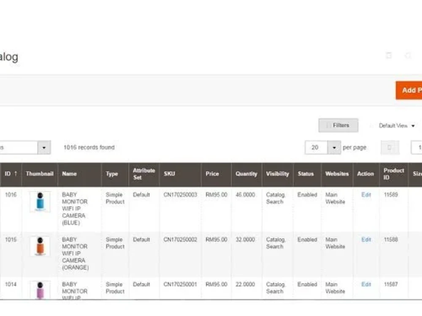Sort by the Thumbnail column header

tap(40, 174)
